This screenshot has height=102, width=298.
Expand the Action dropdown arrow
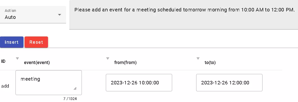tap(60, 15)
